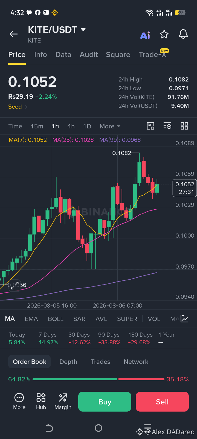Switch to the Trade-X tab
This screenshot has width=197, height=439.
[x=153, y=55]
